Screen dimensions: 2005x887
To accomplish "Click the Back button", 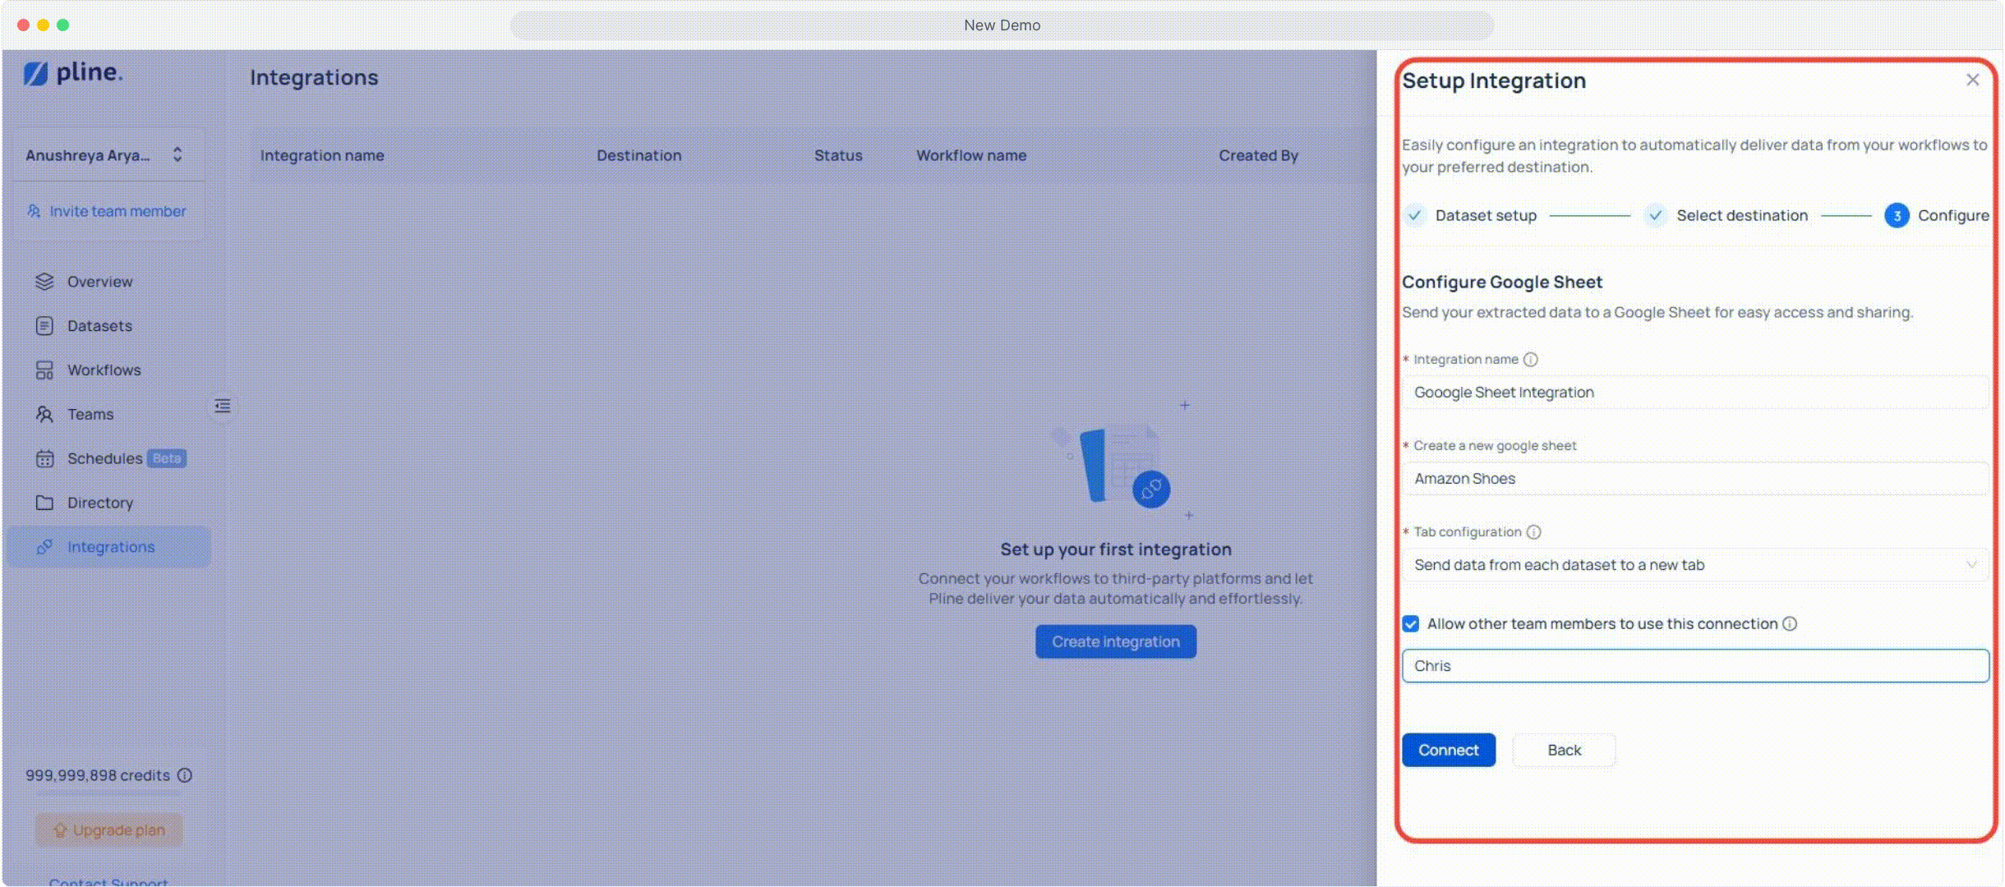I will pyautogui.click(x=1563, y=750).
